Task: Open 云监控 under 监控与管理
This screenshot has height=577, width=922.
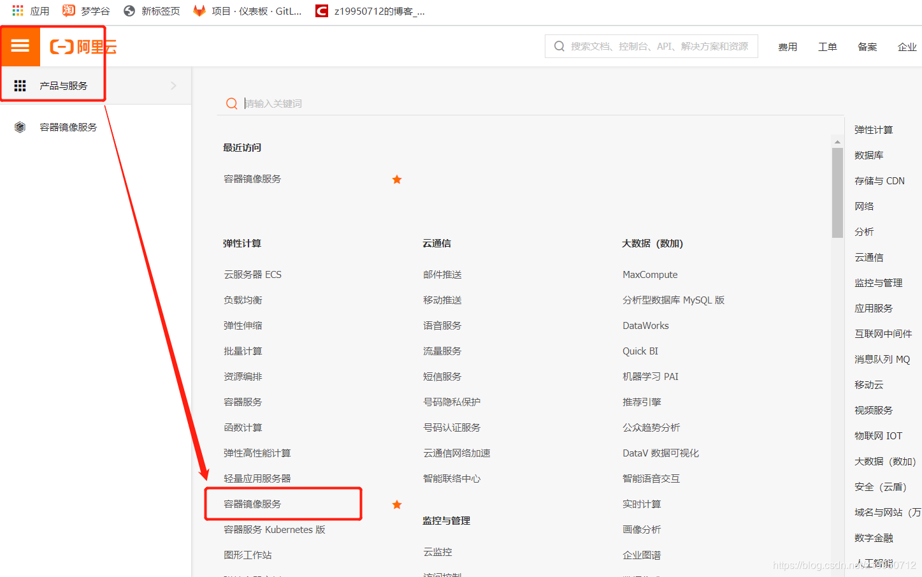Action: click(438, 552)
